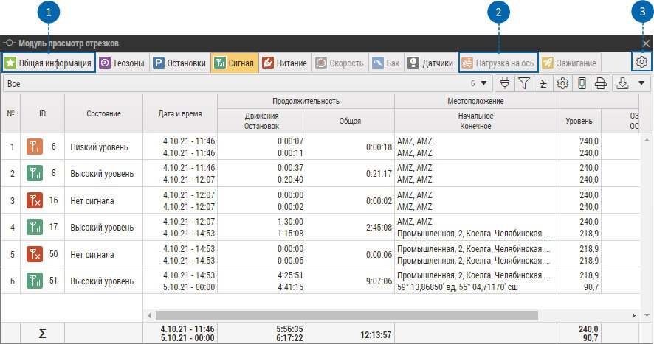Click the horizontal scrollbar right arrow

(x=634, y=315)
